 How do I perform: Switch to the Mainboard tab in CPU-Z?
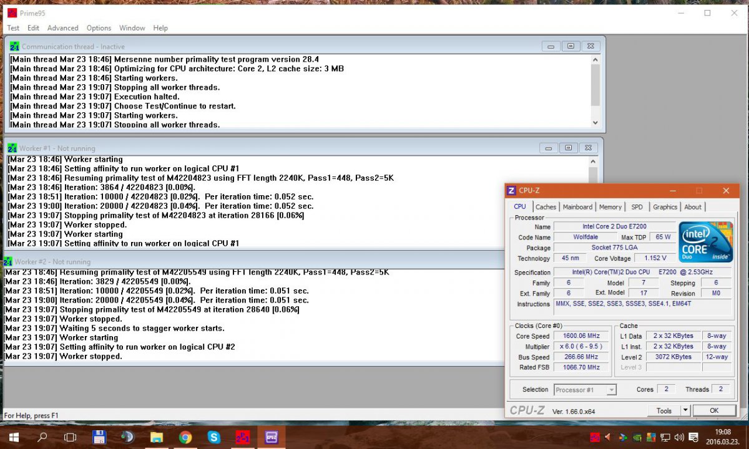point(577,207)
